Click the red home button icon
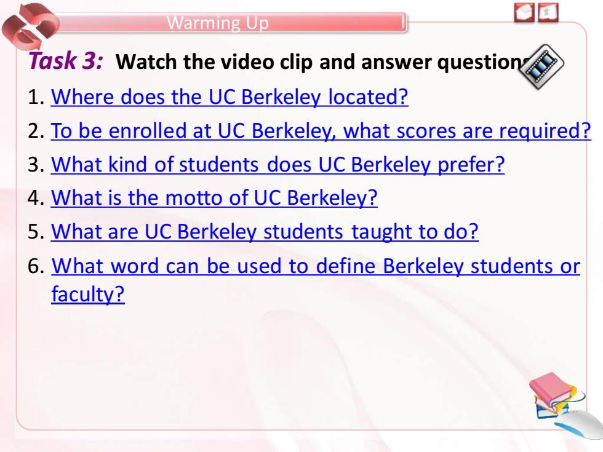This screenshot has width=603, height=452. tap(524, 13)
